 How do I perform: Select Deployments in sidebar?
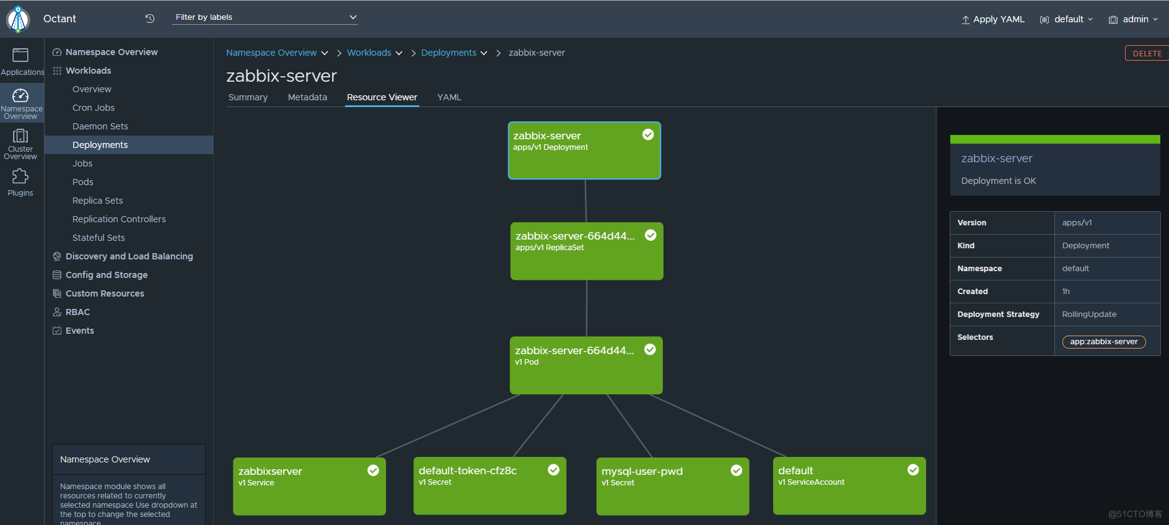click(x=129, y=145)
